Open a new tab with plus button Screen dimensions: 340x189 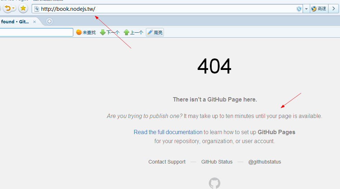pyautogui.click(x=50, y=22)
